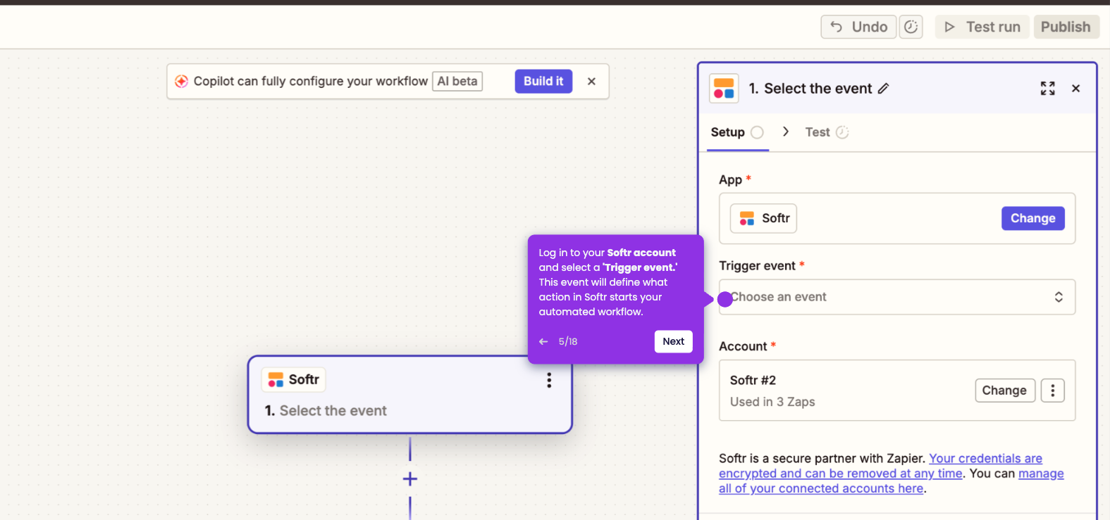The height and width of the screenshot is (520, 1110).
Task: Click the Setup status circle
Action: pos(757,132)
